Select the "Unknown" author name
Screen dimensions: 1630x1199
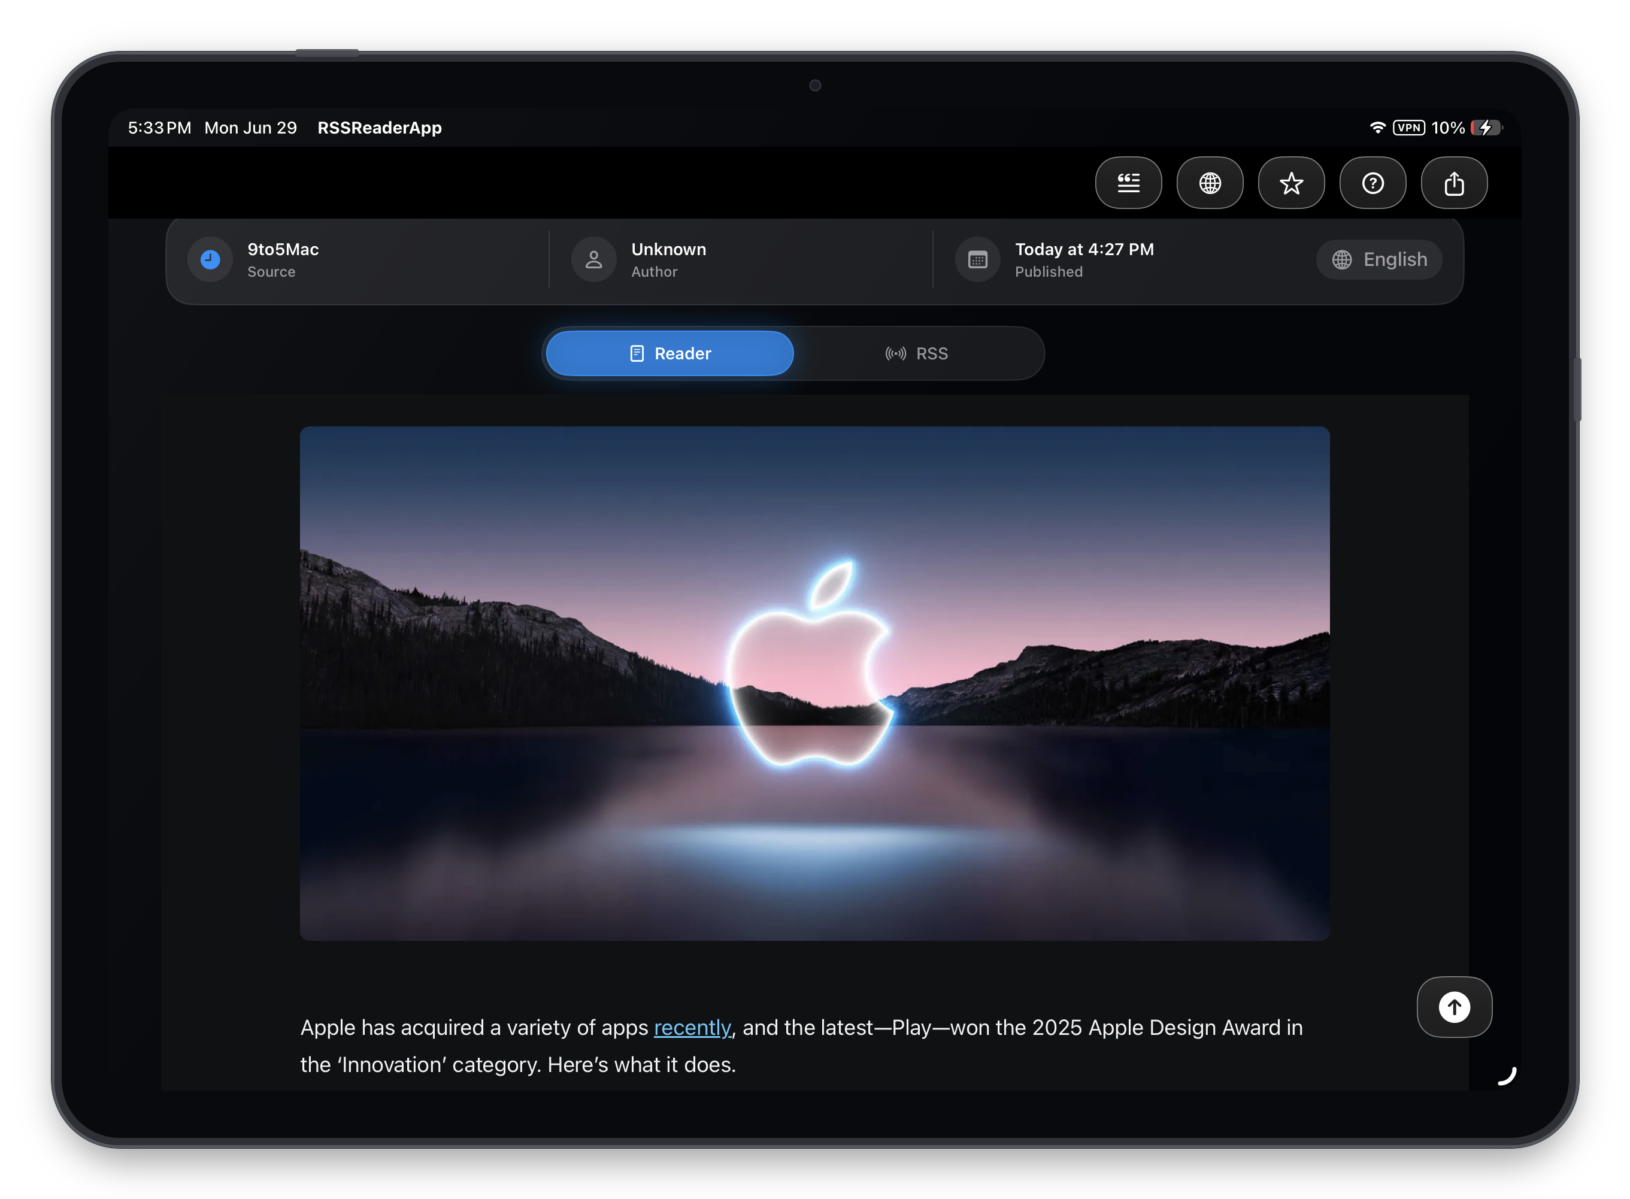(x=668, y=249)
